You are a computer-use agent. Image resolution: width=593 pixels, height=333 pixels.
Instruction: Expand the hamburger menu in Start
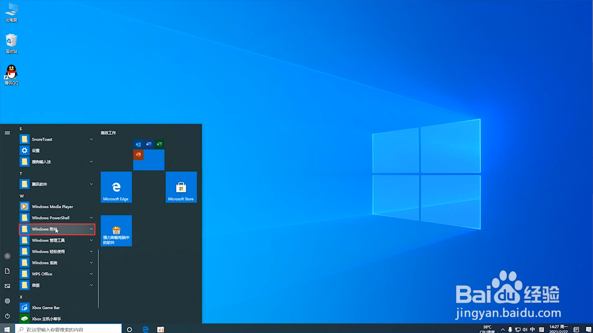point(7,133)
